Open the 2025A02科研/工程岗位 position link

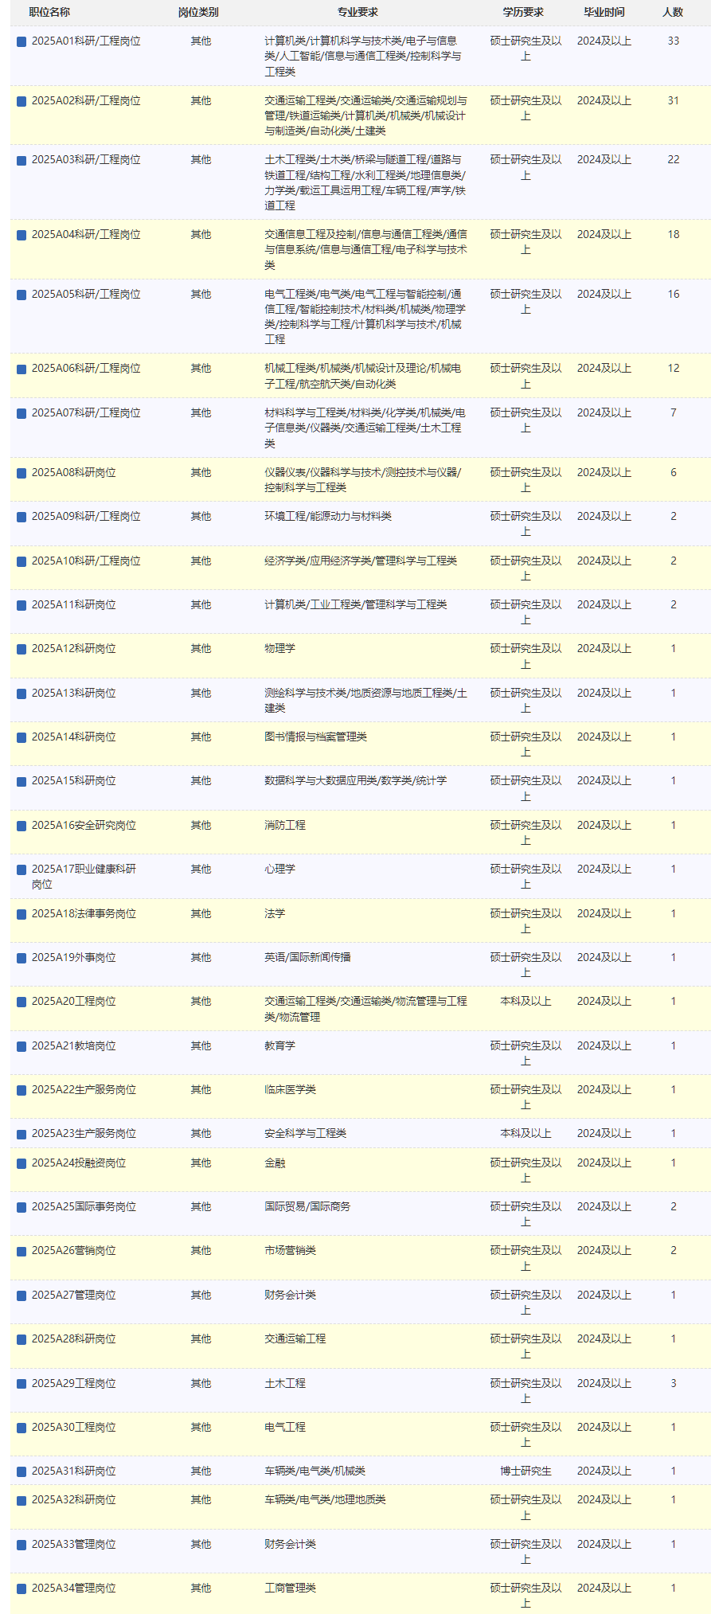86,100
